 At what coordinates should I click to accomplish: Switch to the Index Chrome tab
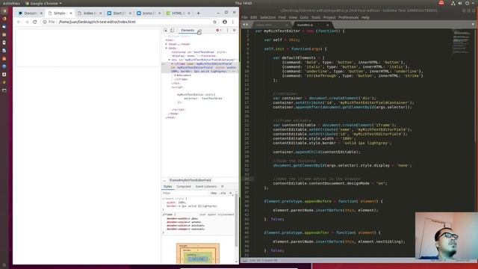[89, 13]
